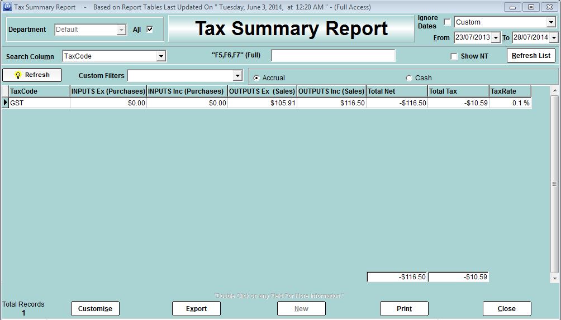Select the Cash radio button
561x320 pixels.
point(409,78)
